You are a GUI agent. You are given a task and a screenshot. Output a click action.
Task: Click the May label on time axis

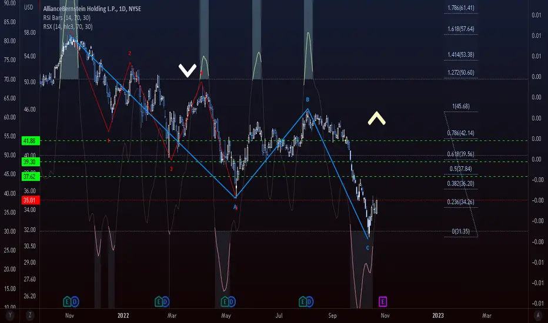226,315
